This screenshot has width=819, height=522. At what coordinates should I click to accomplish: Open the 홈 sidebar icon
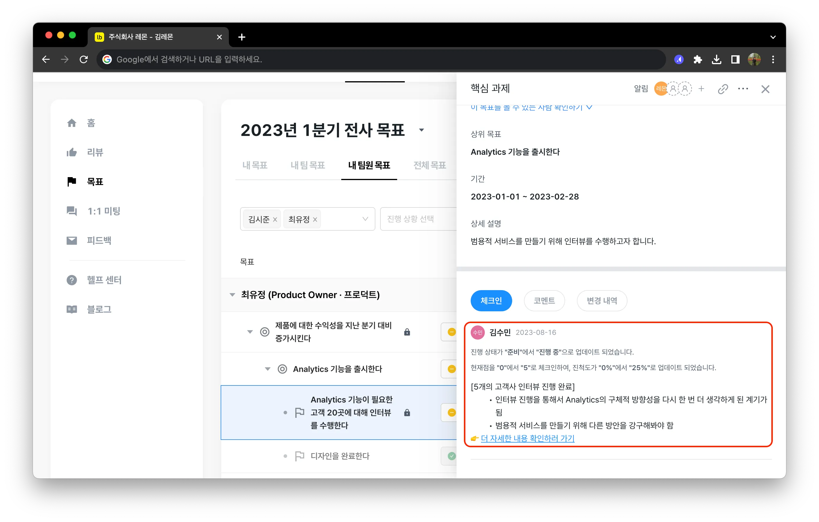[71, 123]
